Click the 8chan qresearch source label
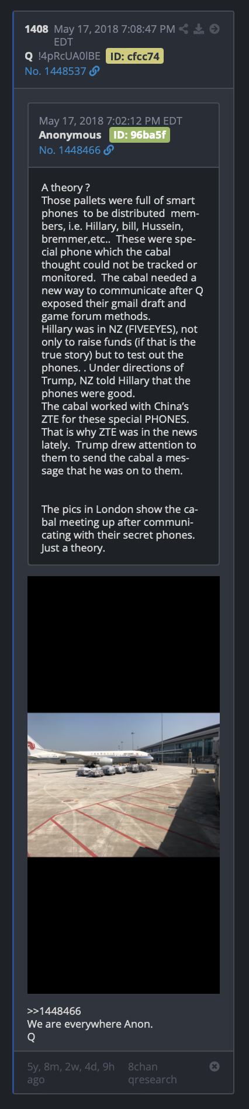 (x=152, y=1073)
